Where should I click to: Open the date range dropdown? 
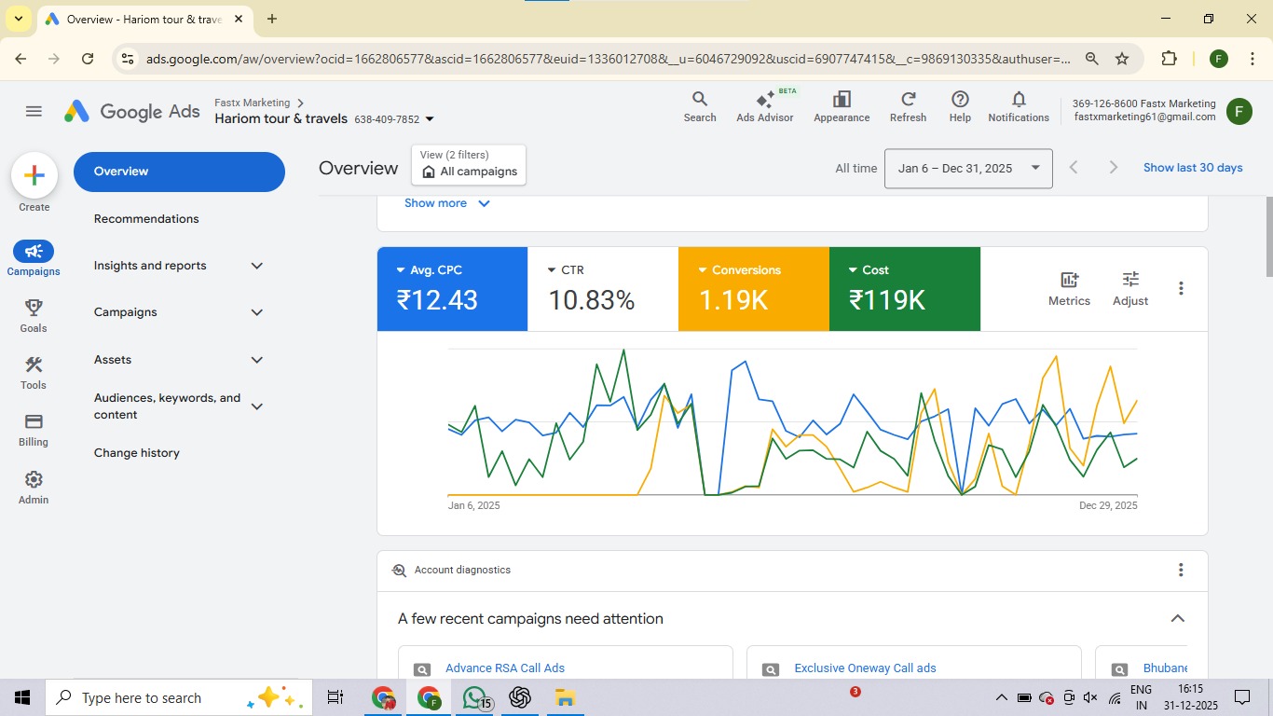coord(967,169)
